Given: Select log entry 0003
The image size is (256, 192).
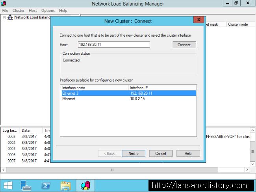Looking at the screenshot, I should (11, 136).
